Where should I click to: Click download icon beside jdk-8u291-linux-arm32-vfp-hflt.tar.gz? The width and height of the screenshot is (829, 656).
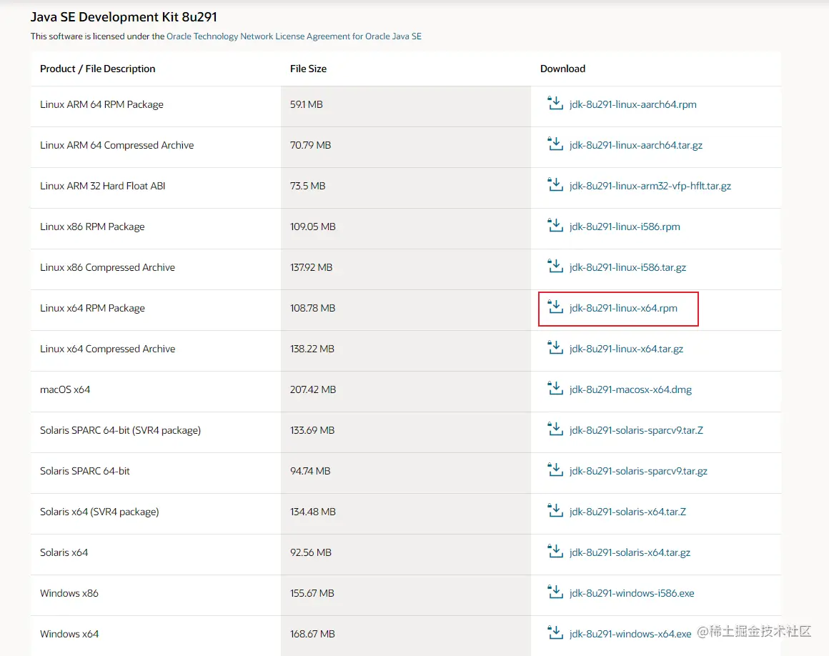click(555, 184)
